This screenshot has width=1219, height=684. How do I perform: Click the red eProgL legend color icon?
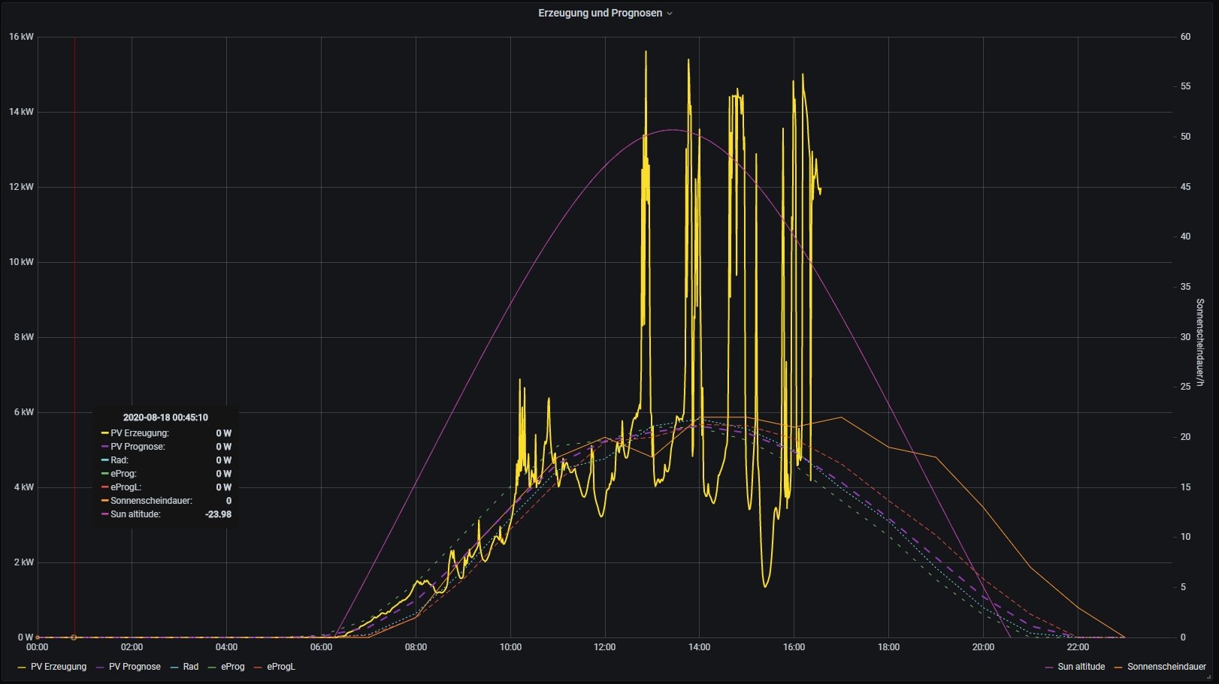pos(259,667)
